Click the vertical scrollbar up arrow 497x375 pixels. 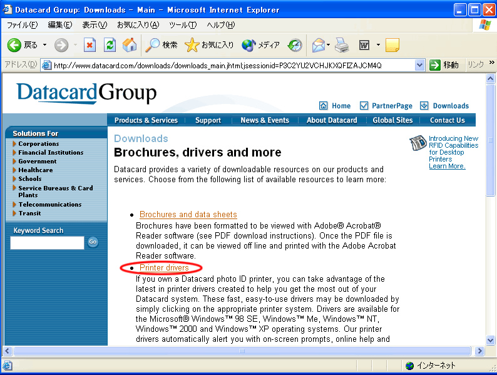490,78
